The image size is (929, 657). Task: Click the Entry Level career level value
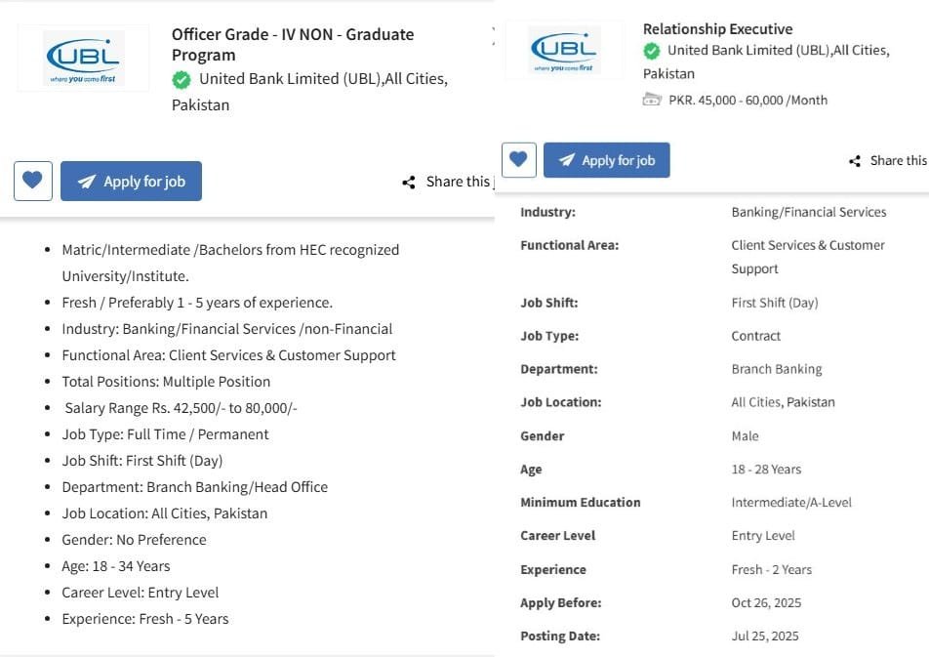click(763, 535)
